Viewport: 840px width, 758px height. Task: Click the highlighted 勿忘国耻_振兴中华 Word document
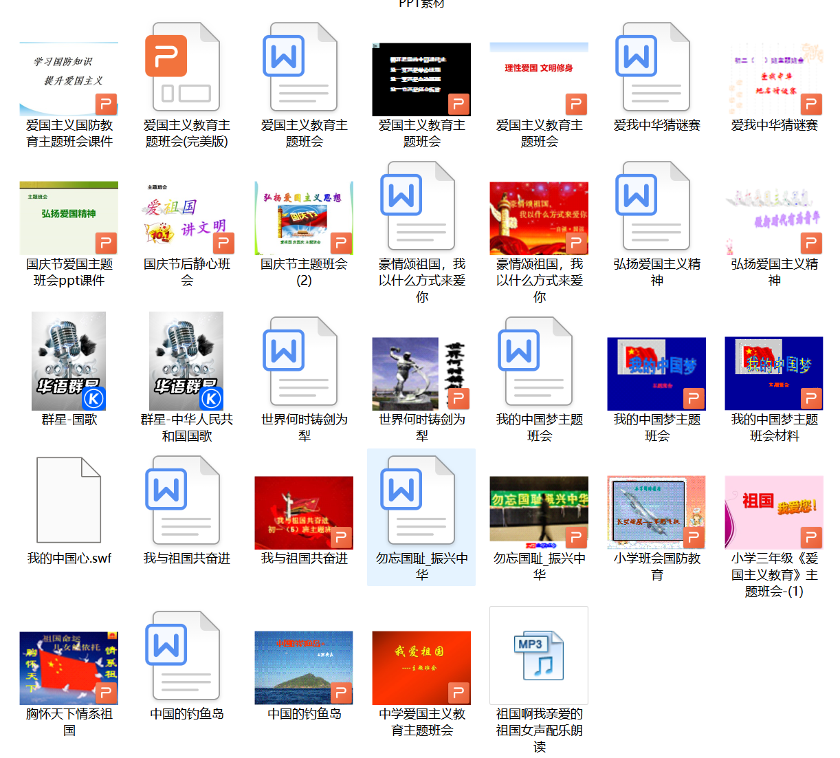(x=421, y=500)
